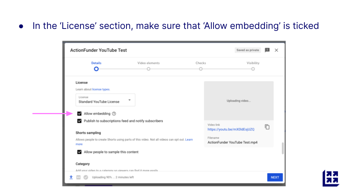
Task: Toggle Publish to subscriptions feed checkbox
Action: [79, 121]
